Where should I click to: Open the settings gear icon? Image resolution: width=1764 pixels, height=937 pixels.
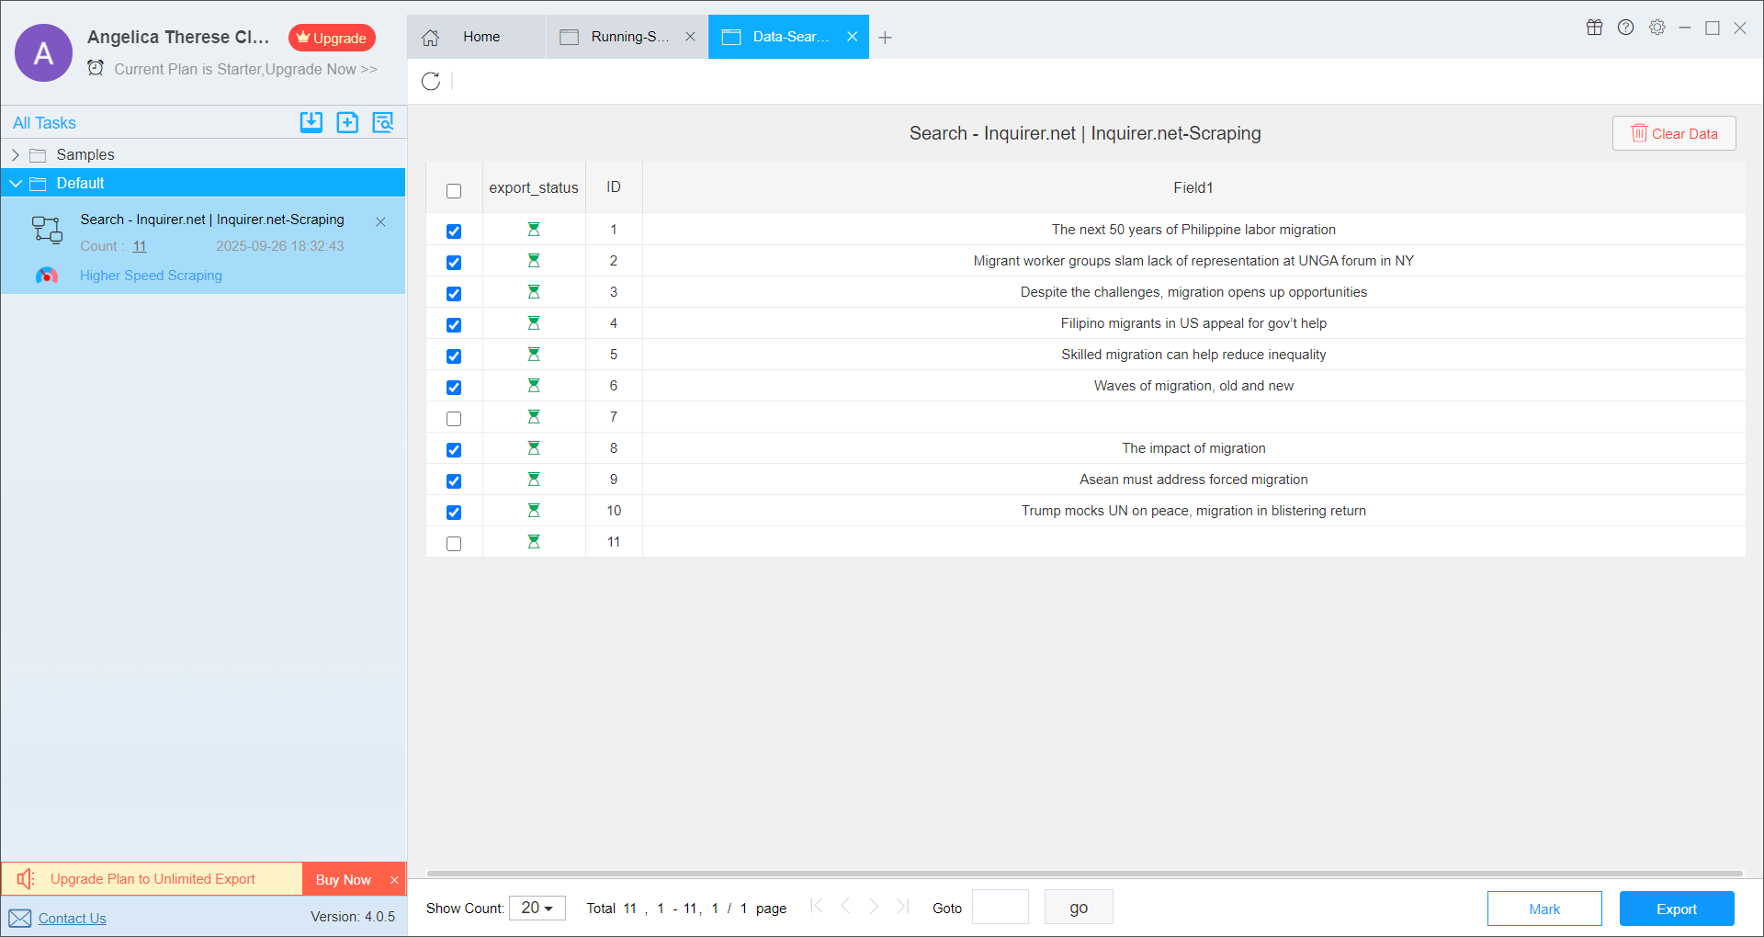1657,28
